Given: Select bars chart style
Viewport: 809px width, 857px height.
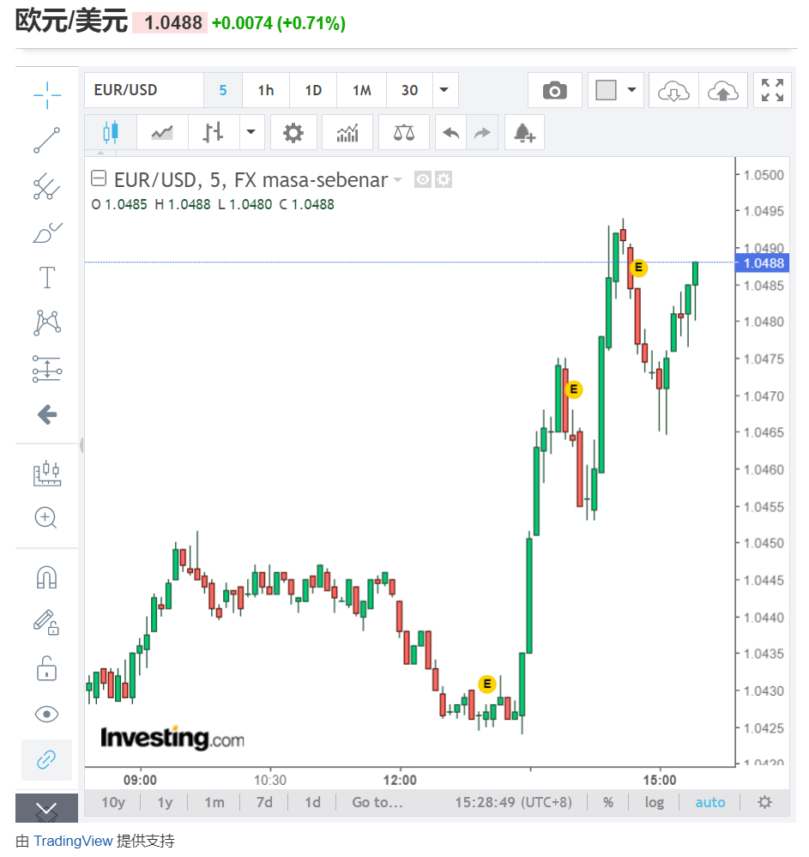Looking at the screenshot, I should [x=213, y=132].
